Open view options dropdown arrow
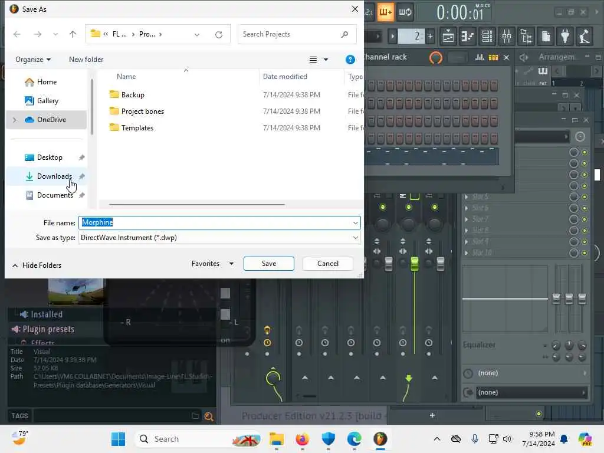Image resolution: width=604 pixels, height=453 pixels. 326,60
